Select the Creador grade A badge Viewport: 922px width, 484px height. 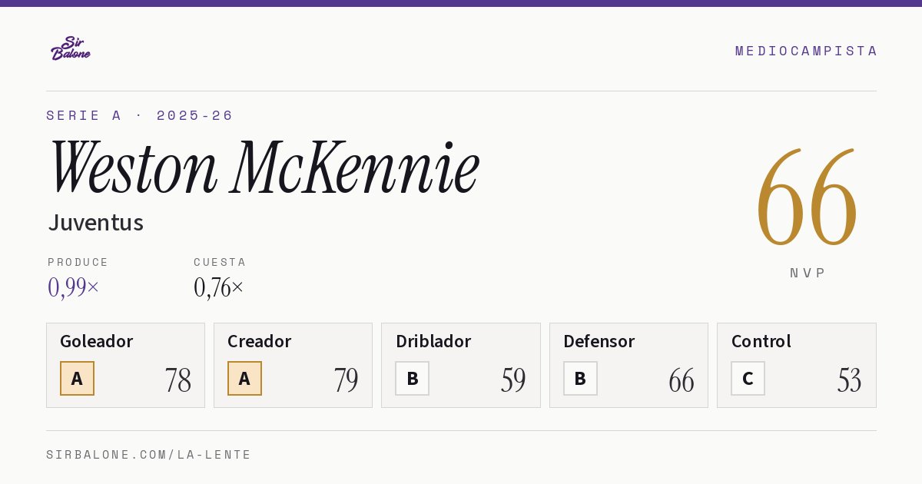244,379
